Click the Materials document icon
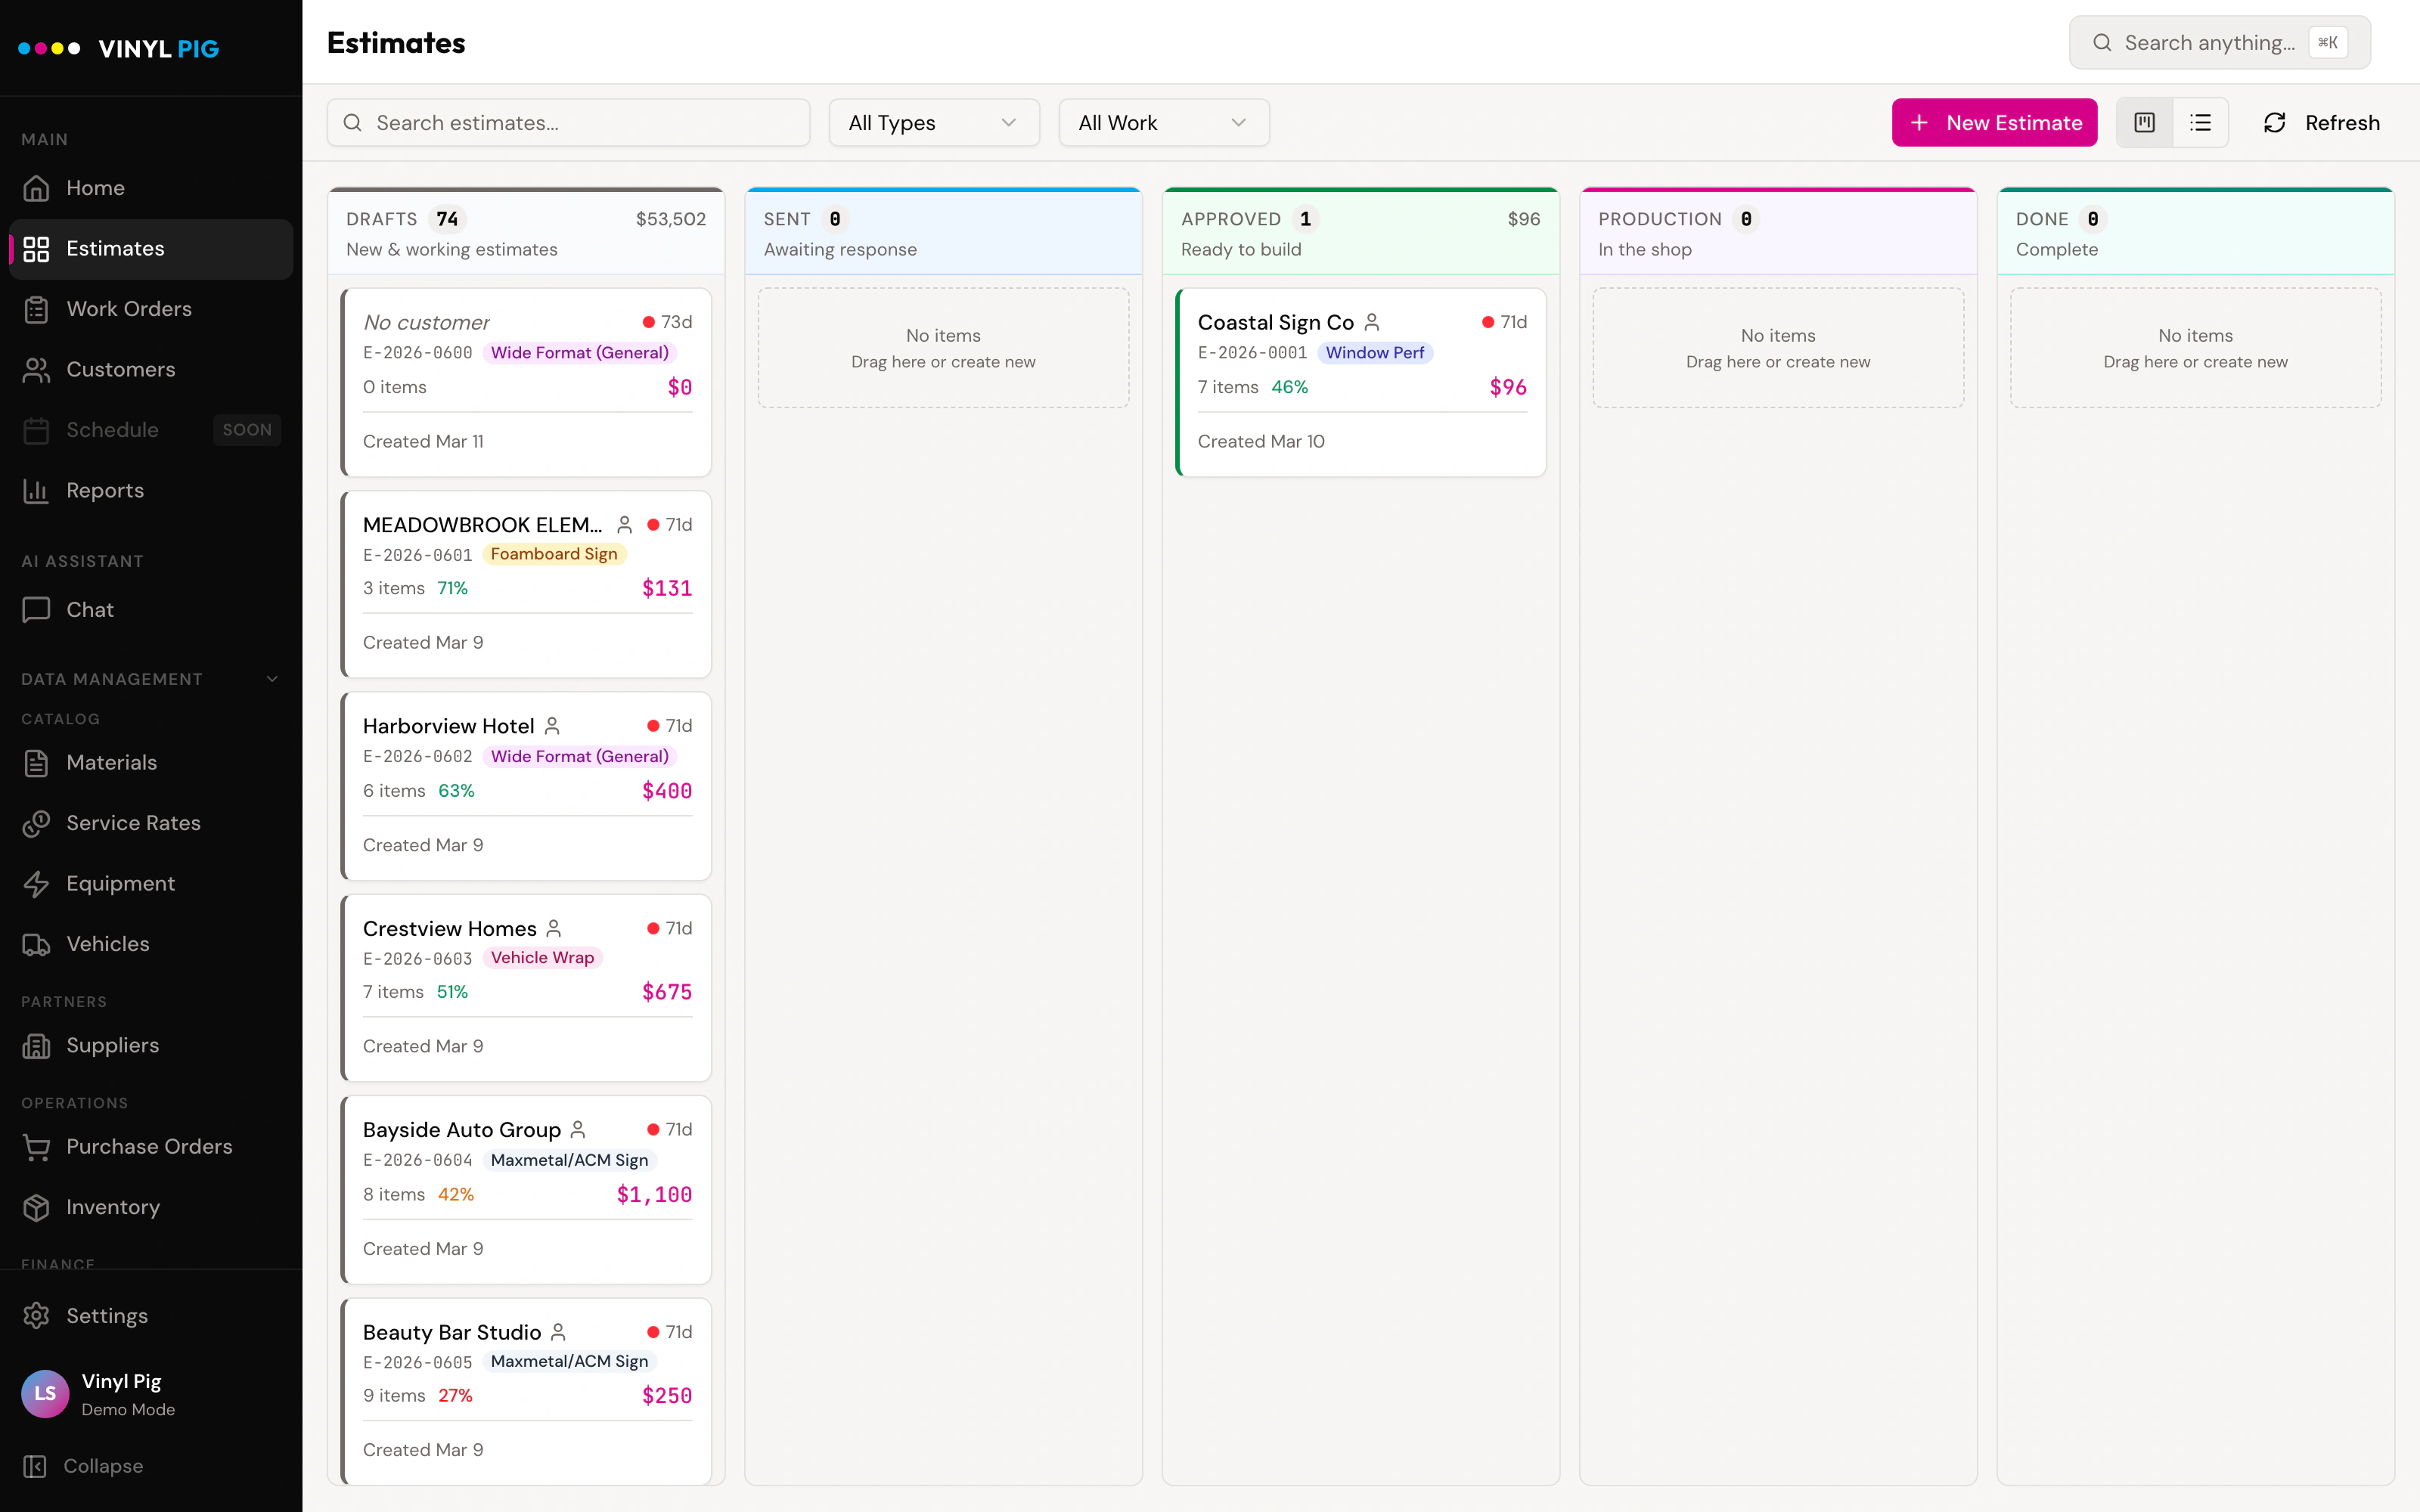This screenshot has height=1512, width=2420. pyautogui.click(x=36, y=763)
